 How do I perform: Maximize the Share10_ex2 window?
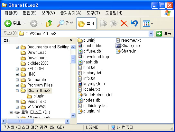tap(162, 5)
